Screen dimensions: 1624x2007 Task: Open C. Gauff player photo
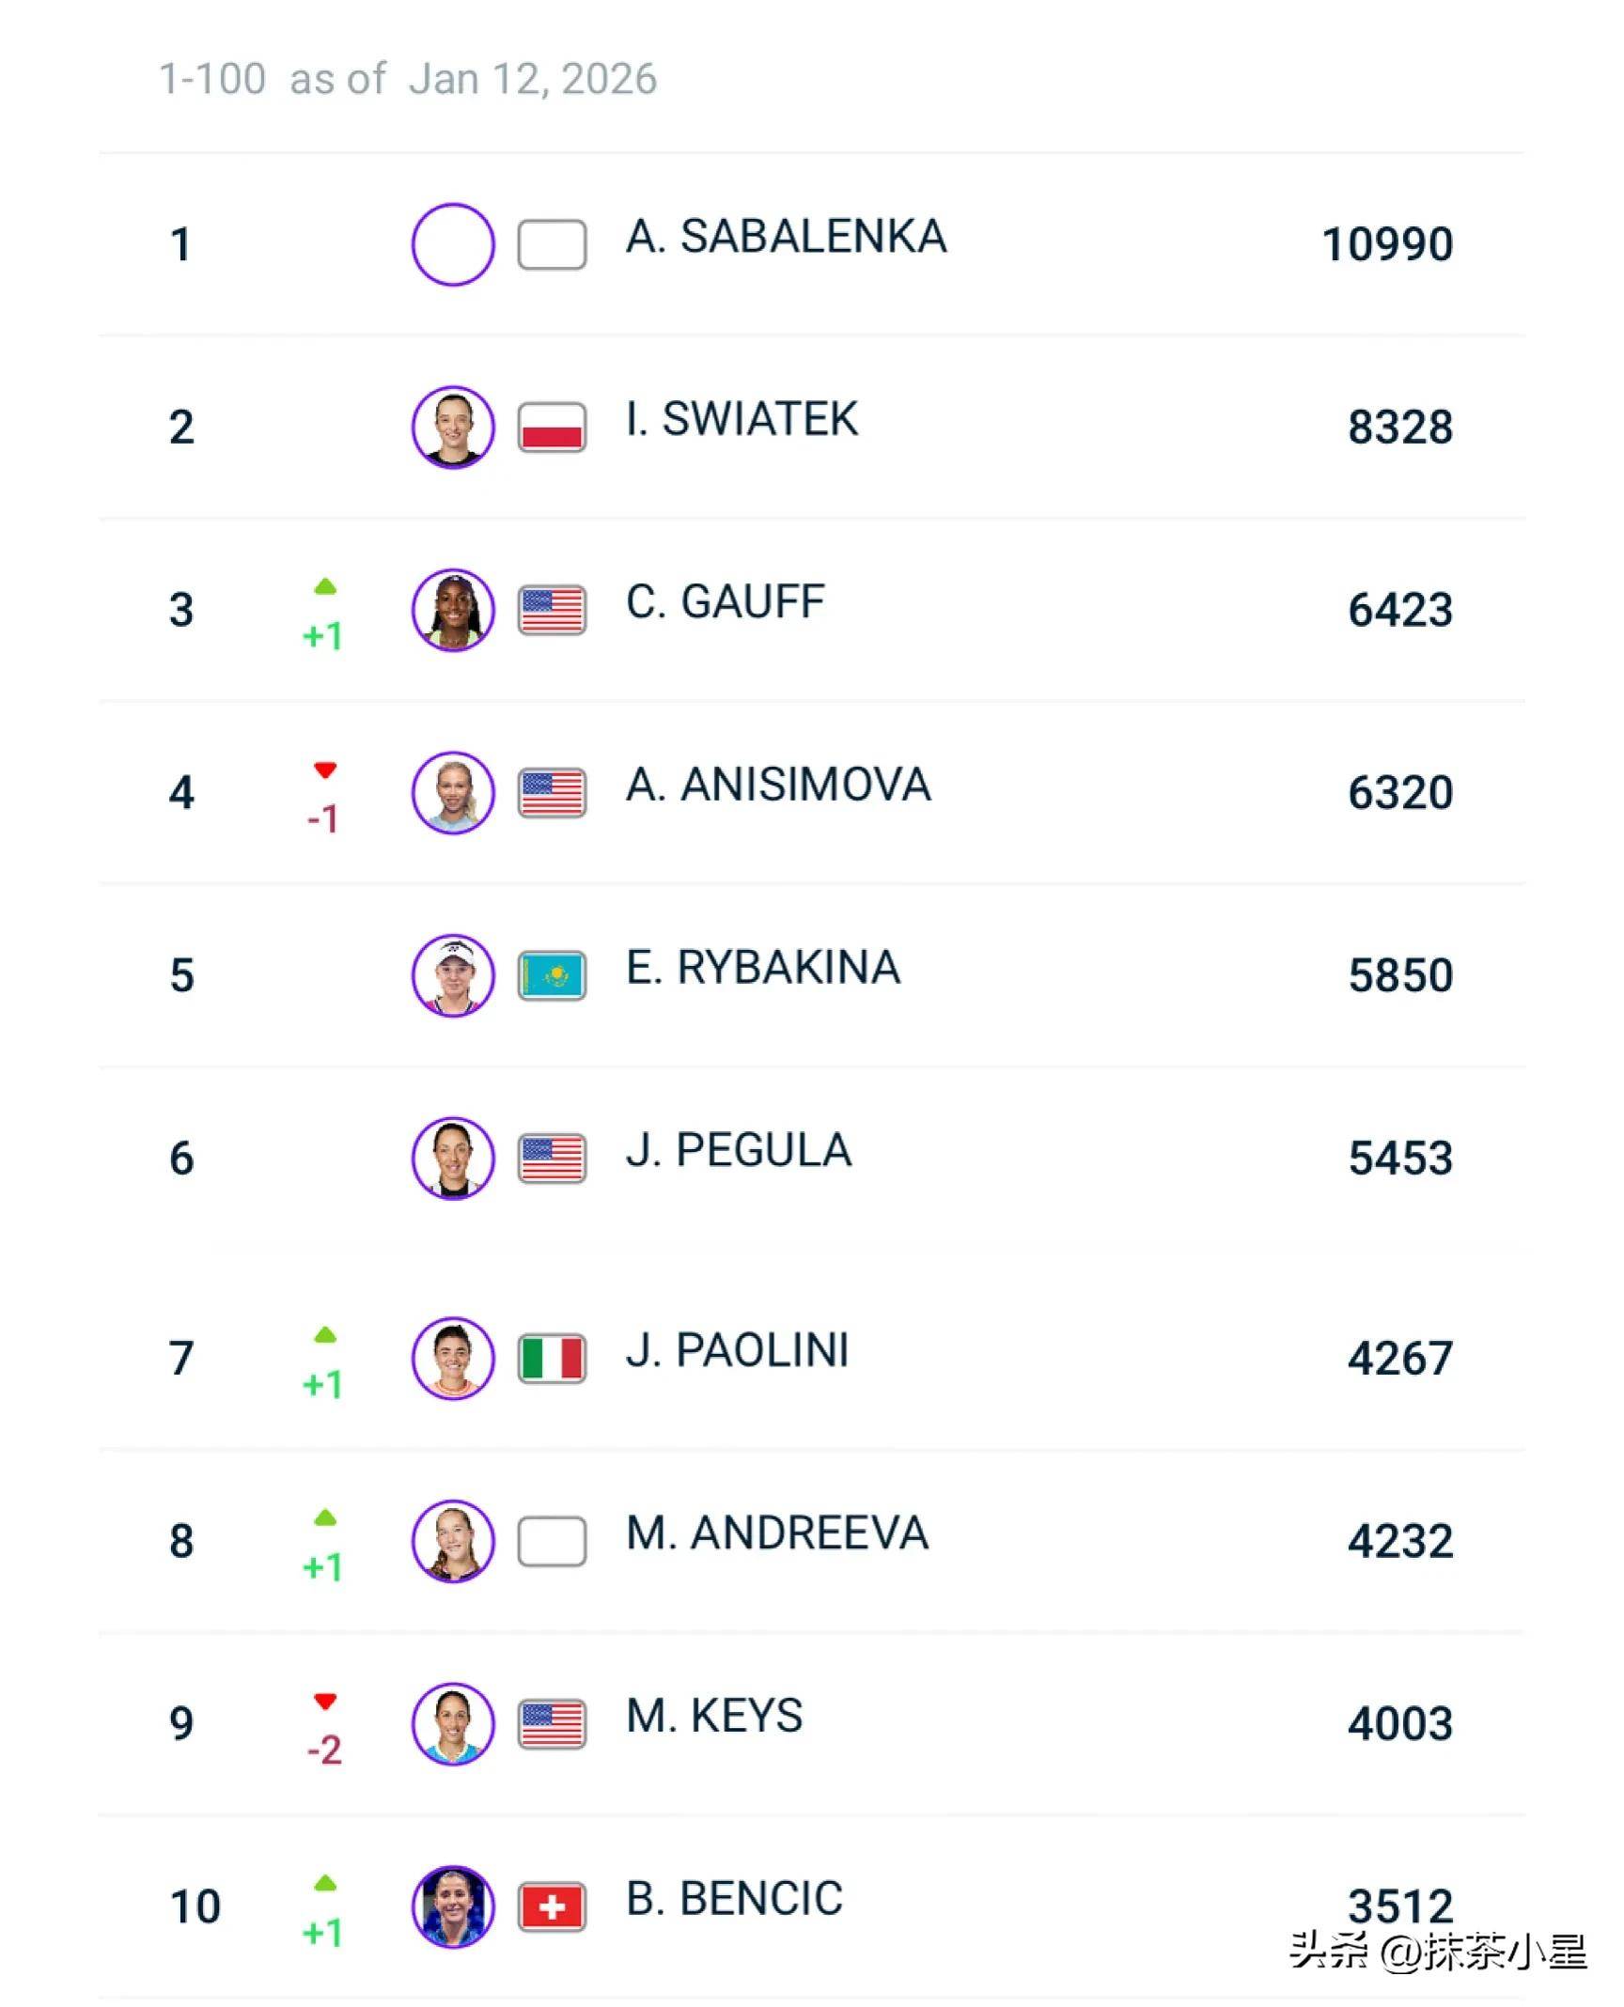[453, 610]
